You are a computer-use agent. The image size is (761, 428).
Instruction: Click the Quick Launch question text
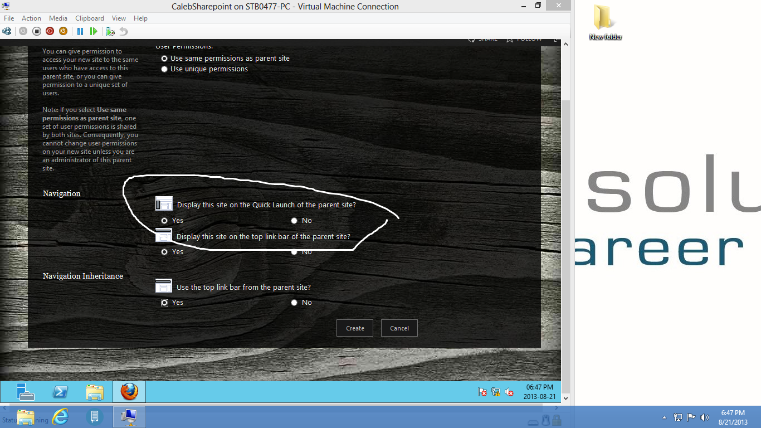click(x=266, y=205)
